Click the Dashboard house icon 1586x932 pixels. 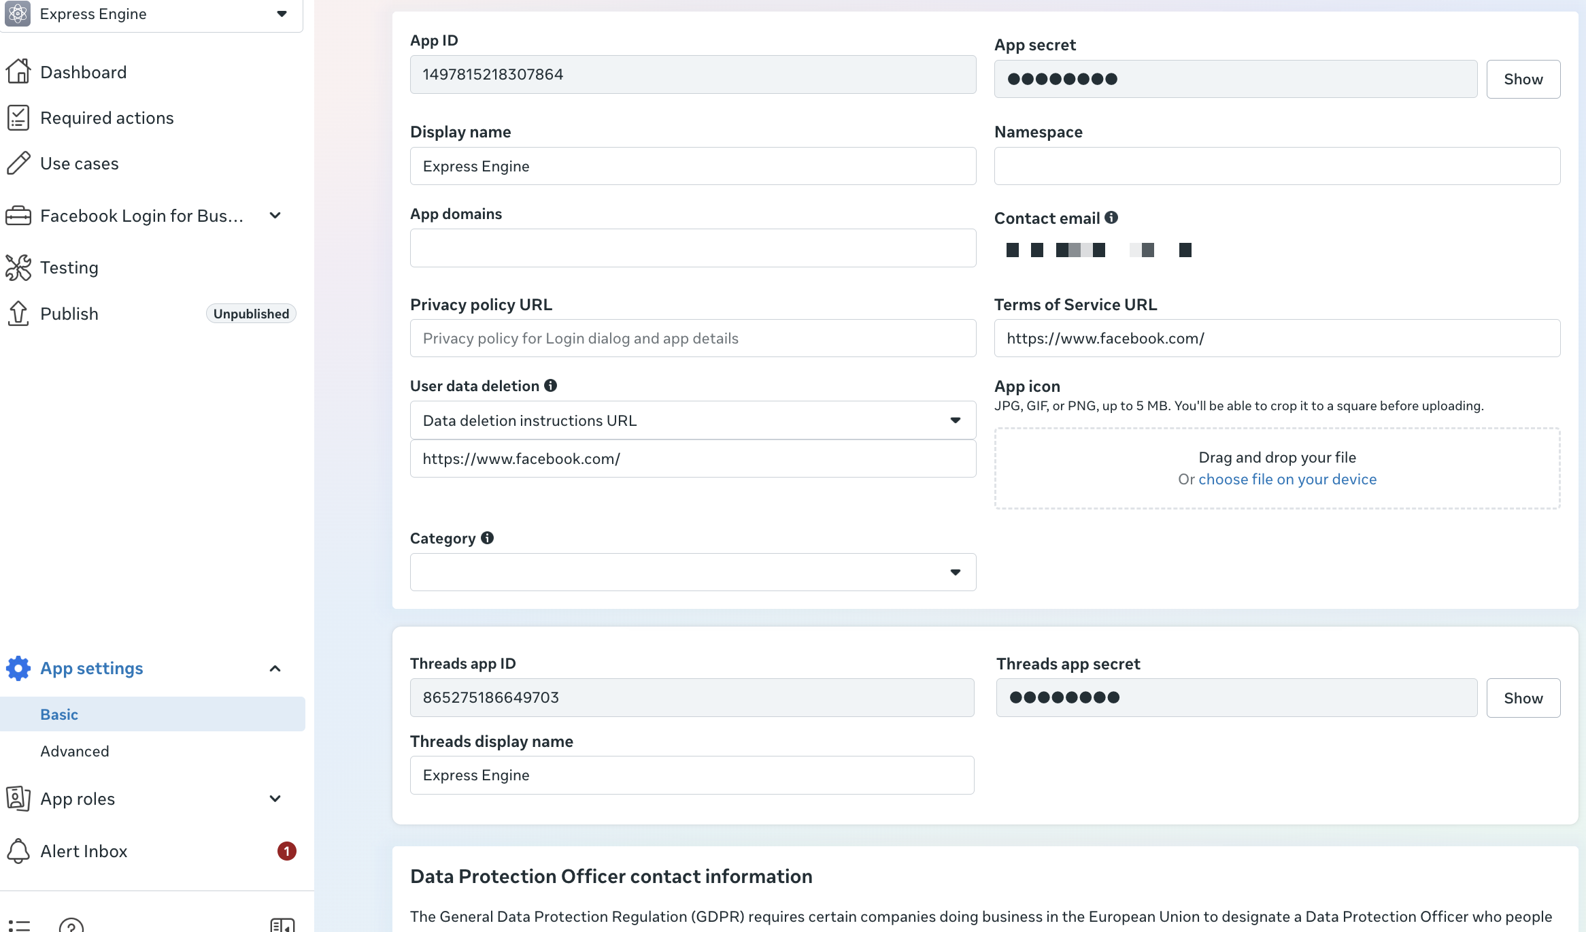coord(18,71)
